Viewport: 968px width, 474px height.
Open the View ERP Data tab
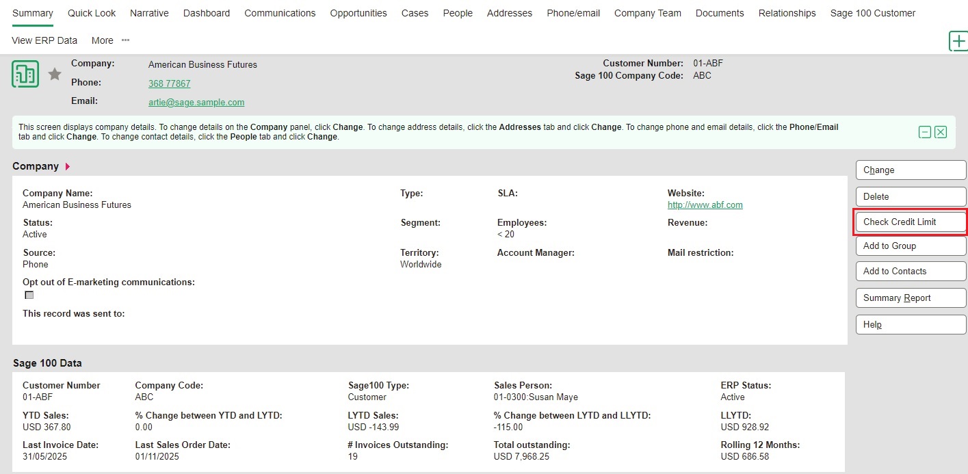(44, 40)
